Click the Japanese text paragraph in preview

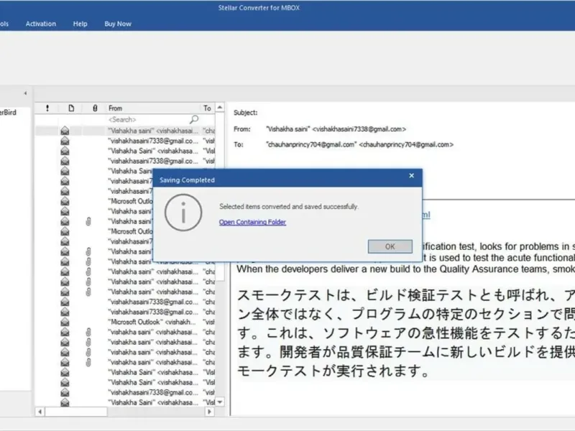coord(406,333)
